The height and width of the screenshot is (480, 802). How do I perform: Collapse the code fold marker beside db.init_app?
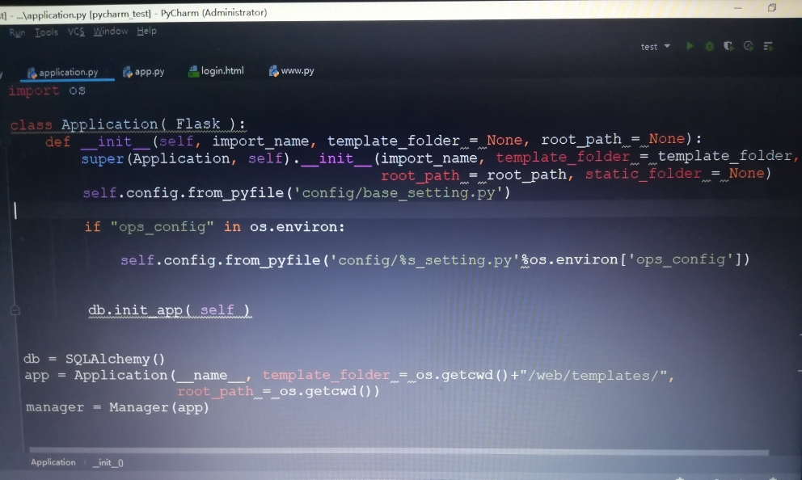point(15,309)
